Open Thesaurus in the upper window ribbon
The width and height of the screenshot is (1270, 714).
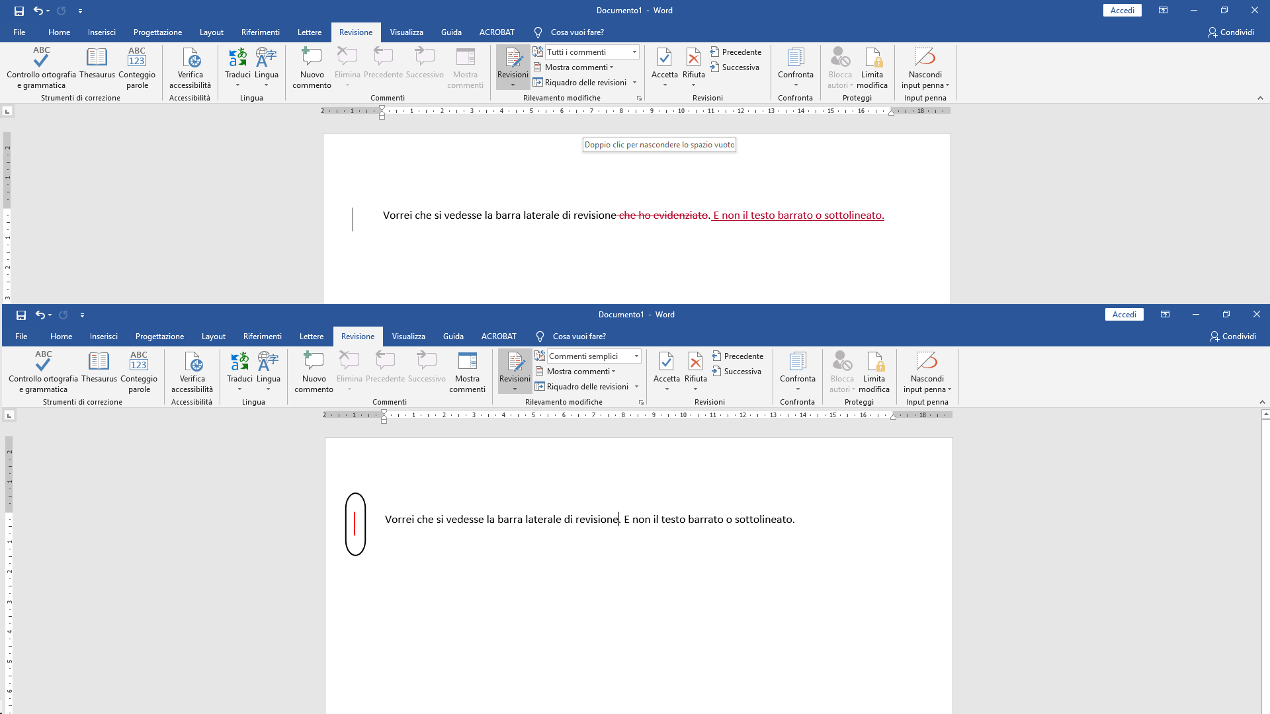point(97,63)
